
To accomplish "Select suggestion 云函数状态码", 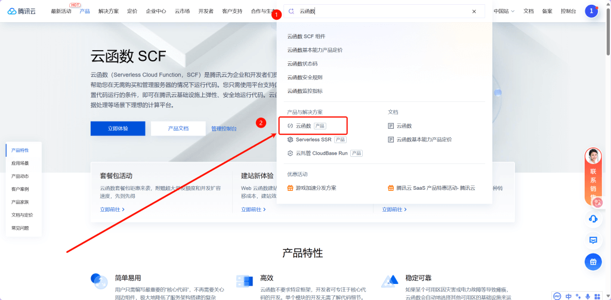I will (x=302, y=63).
